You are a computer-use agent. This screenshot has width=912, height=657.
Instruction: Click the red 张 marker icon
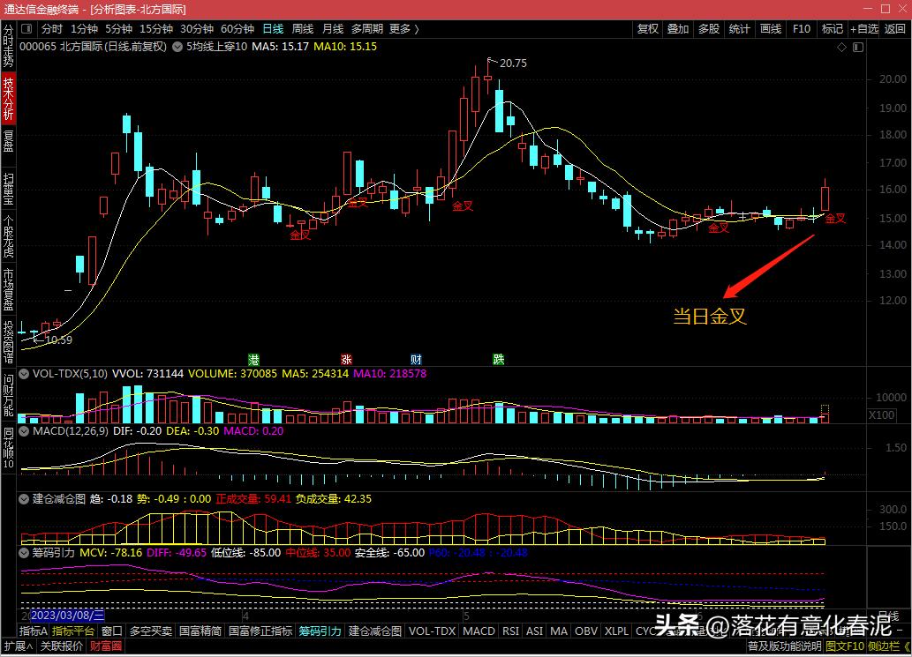pos(346,359)
